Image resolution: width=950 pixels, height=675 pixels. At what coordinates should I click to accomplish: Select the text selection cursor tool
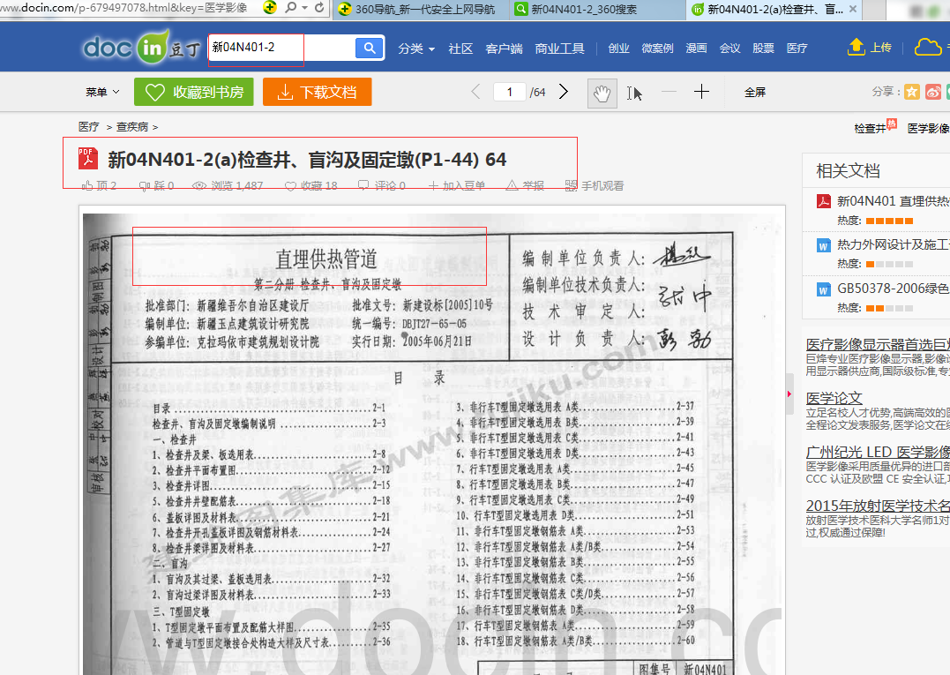pyautogui.click(x=634, y=94)
